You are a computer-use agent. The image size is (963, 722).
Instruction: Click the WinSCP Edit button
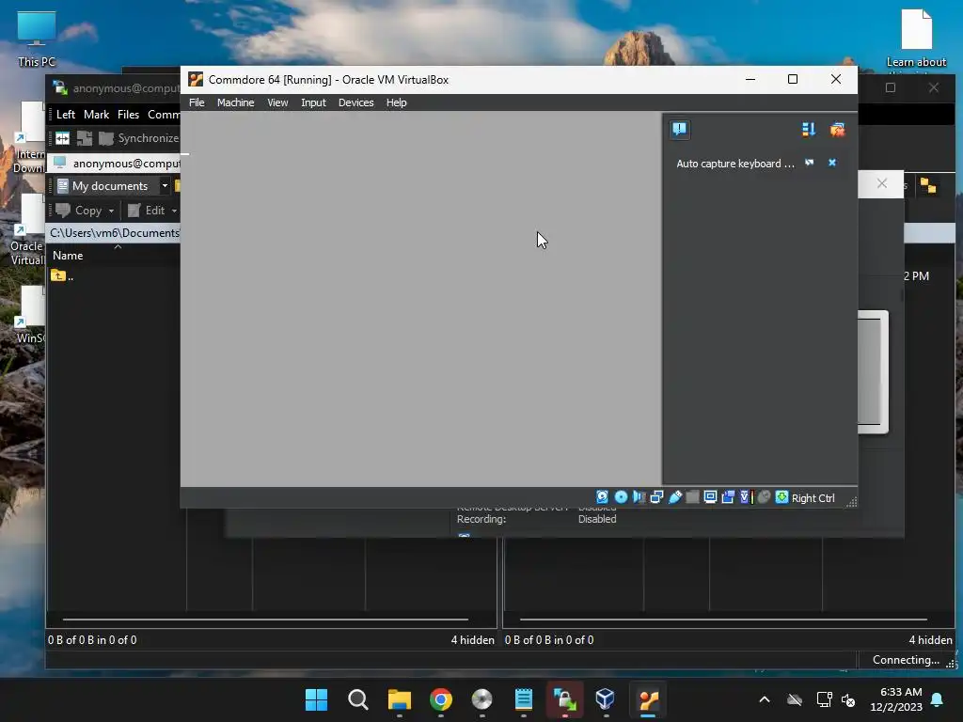pos(146,210)
